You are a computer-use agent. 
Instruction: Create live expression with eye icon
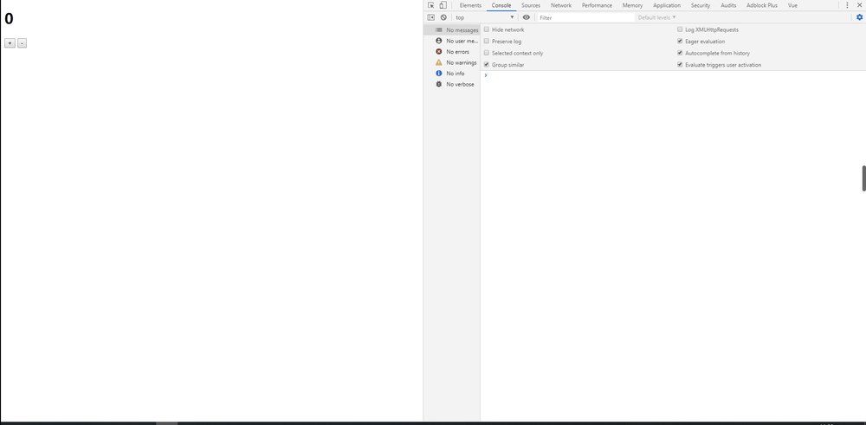click(x=527, y=17)
